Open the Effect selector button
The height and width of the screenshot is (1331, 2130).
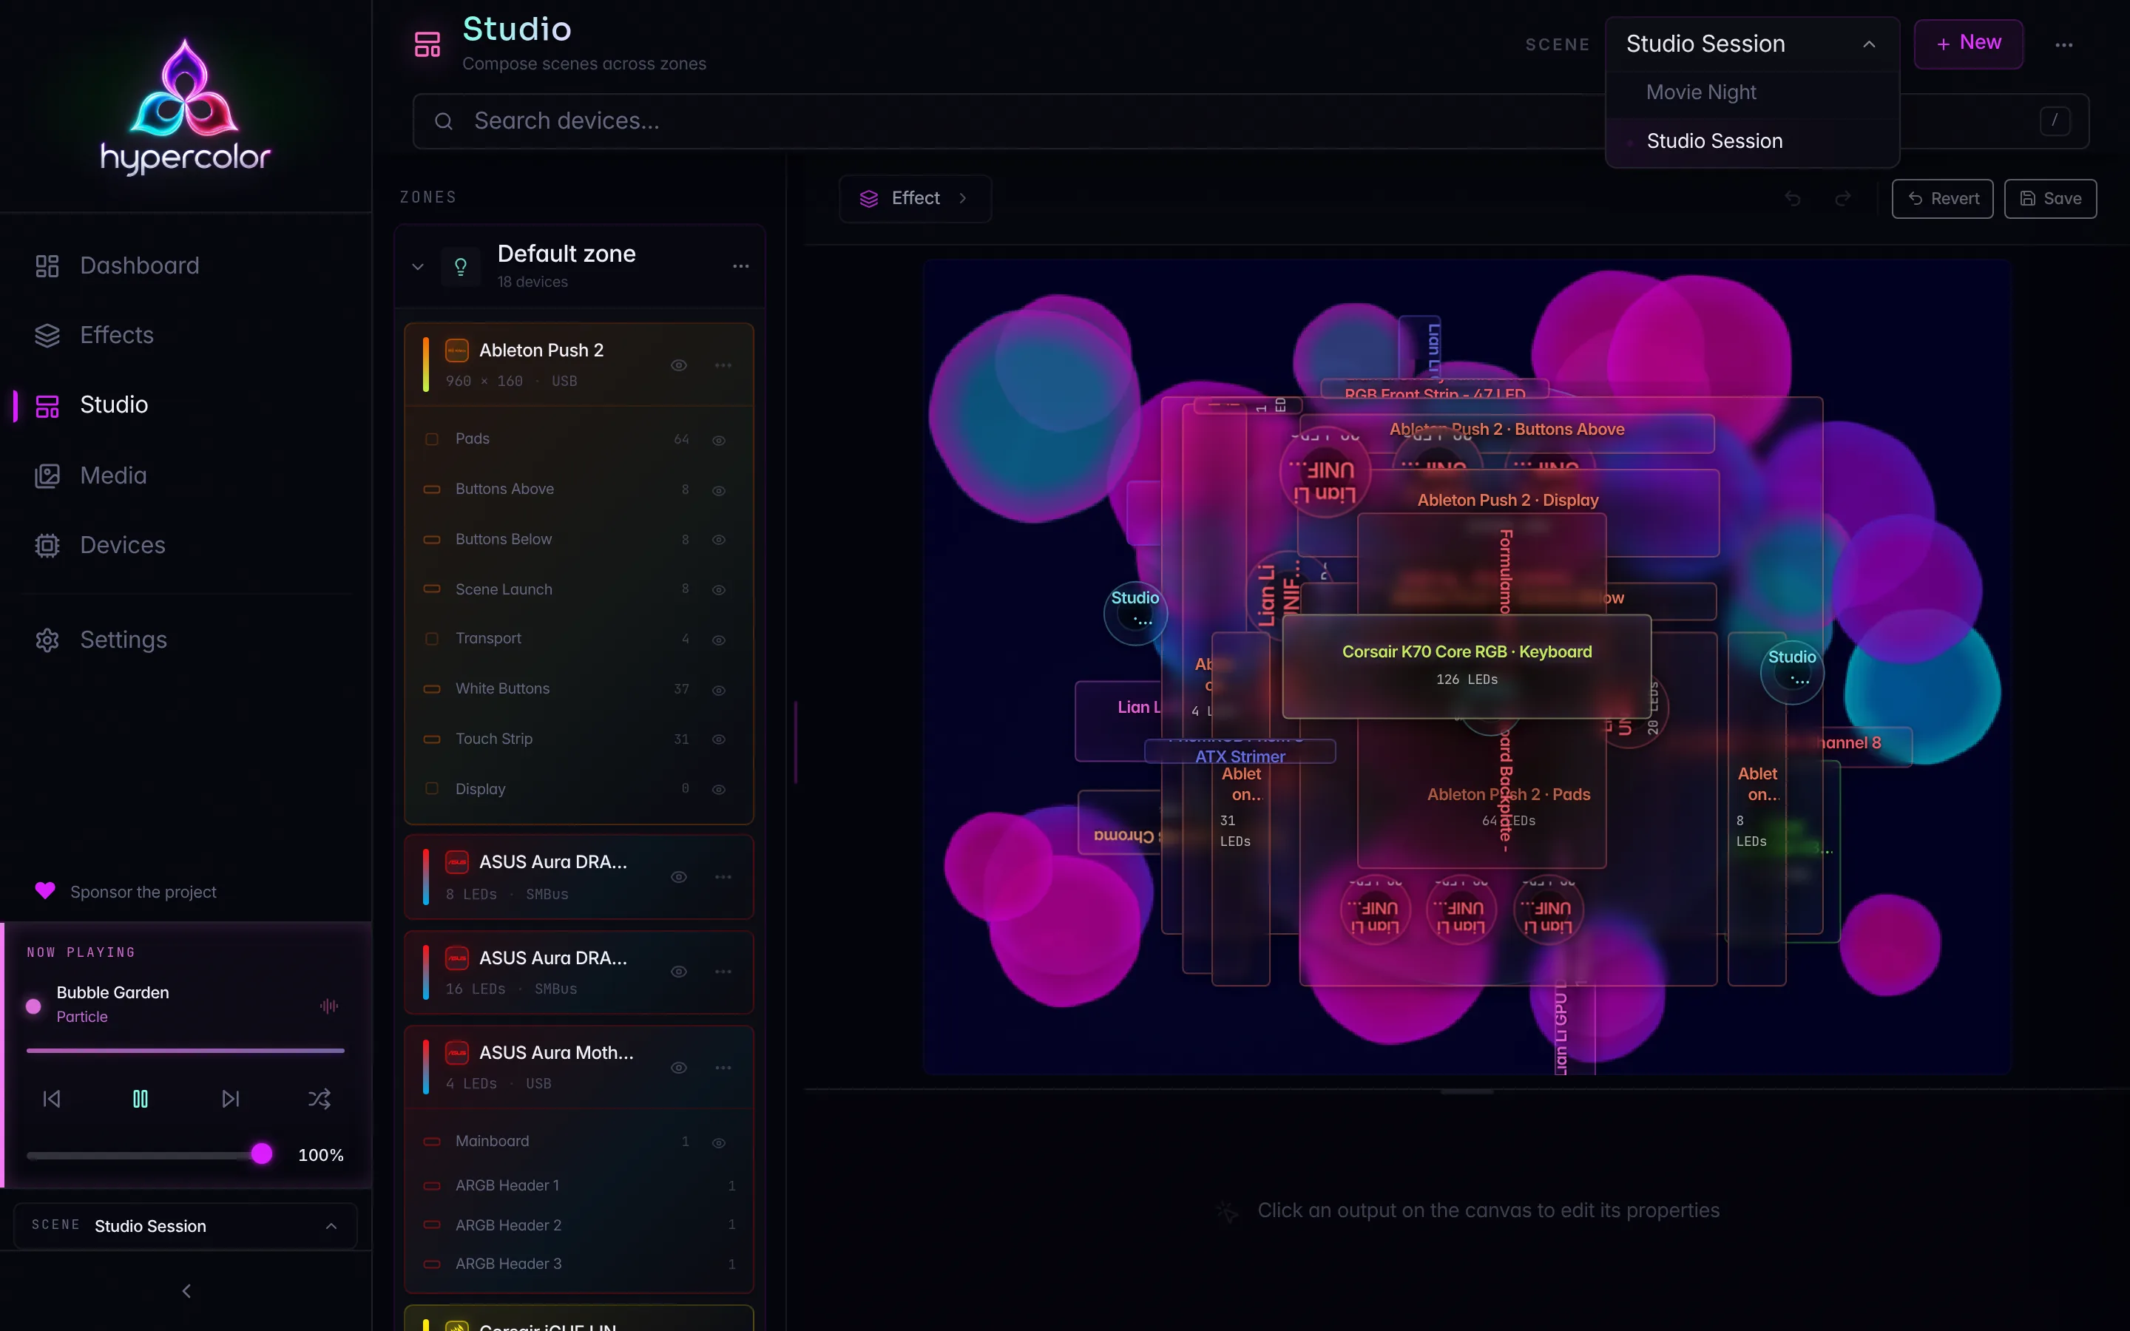(914, 198)
